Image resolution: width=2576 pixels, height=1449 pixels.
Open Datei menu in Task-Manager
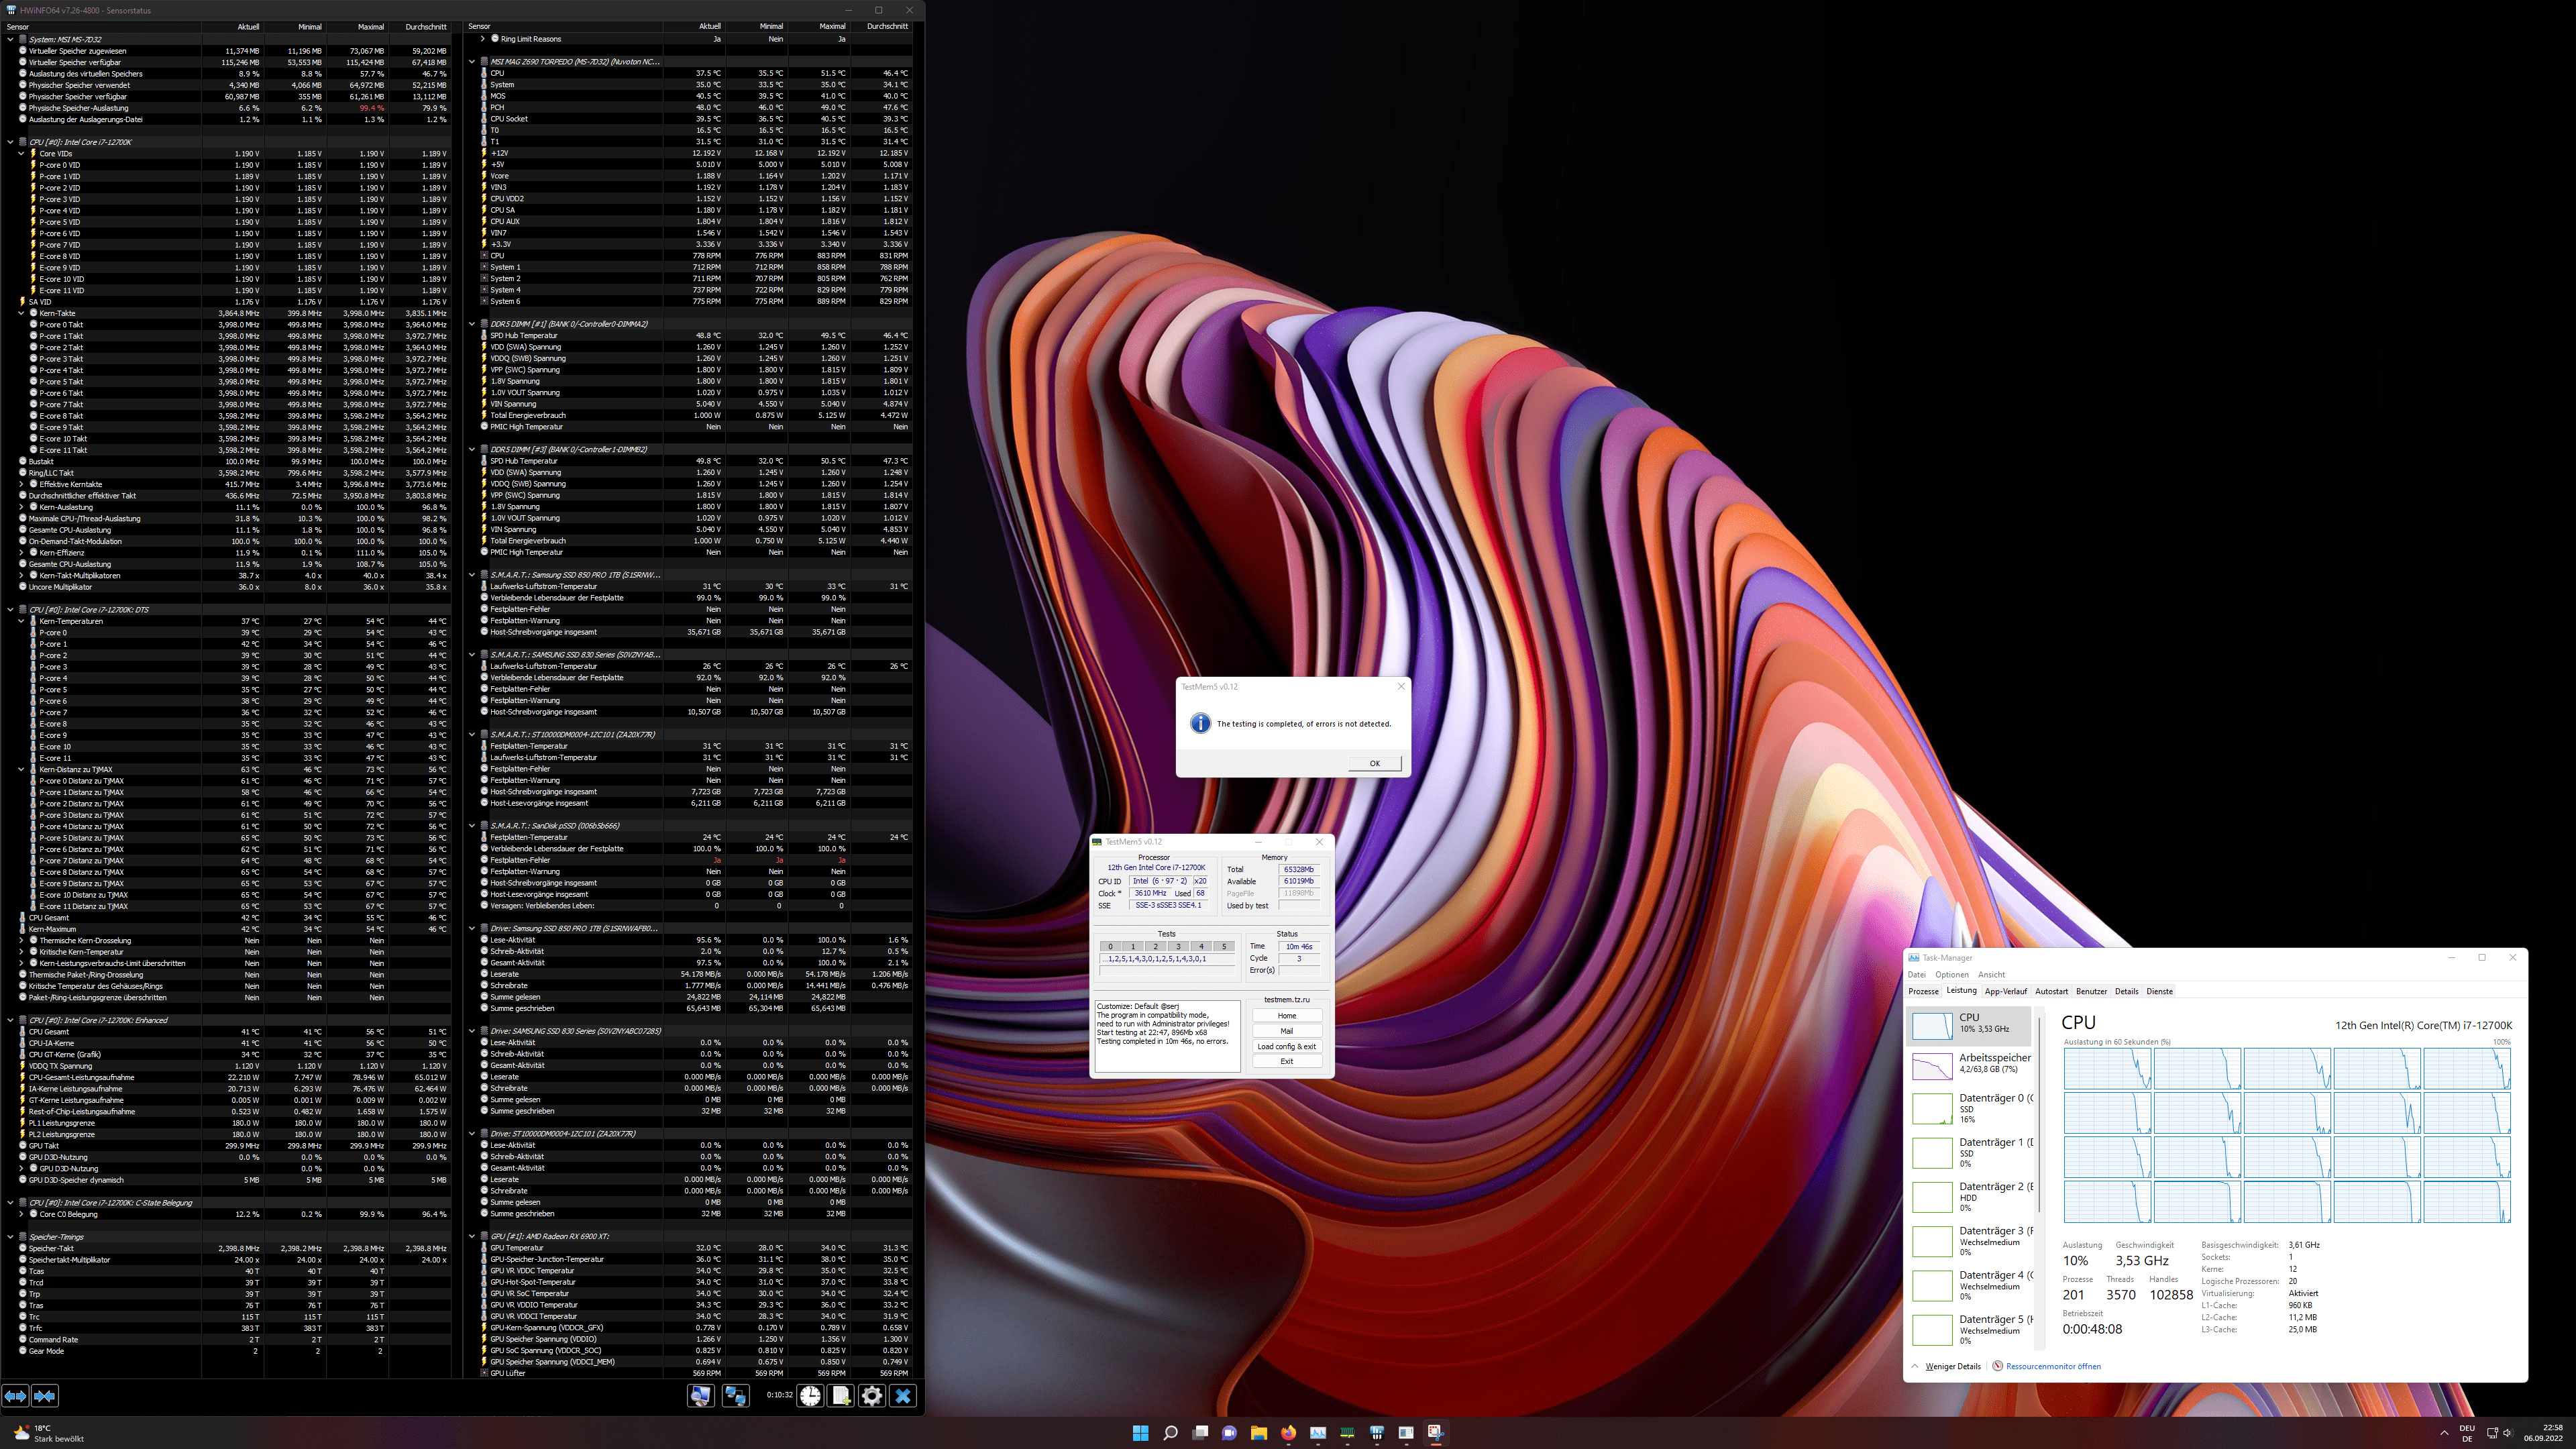[x=1916, y=975]
